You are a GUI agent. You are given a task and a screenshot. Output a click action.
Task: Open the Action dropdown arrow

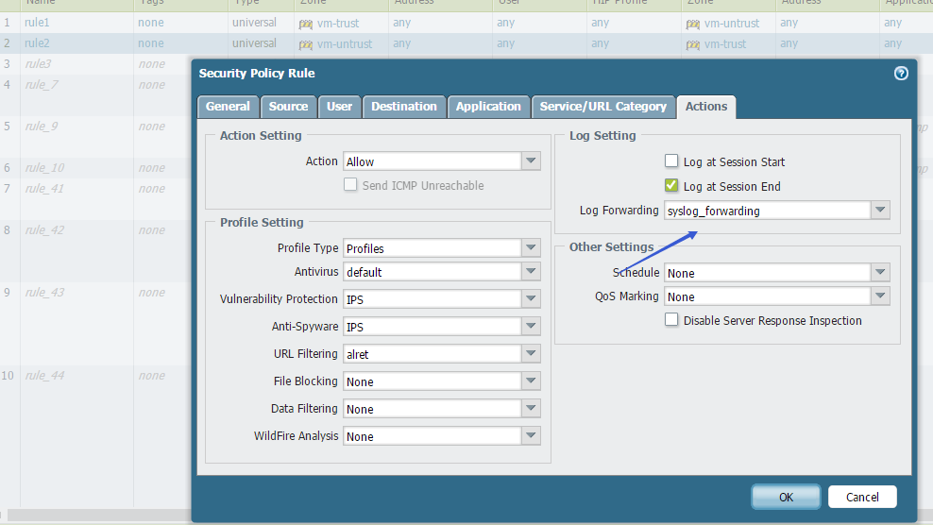(532, 161)
